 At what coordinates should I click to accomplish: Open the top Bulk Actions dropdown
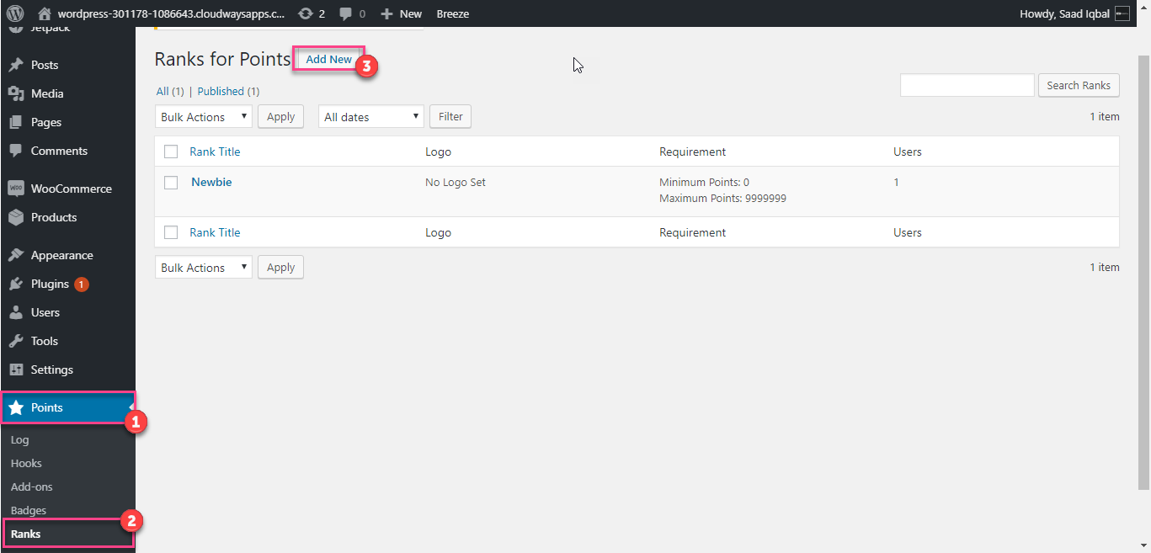coord(204,117)
